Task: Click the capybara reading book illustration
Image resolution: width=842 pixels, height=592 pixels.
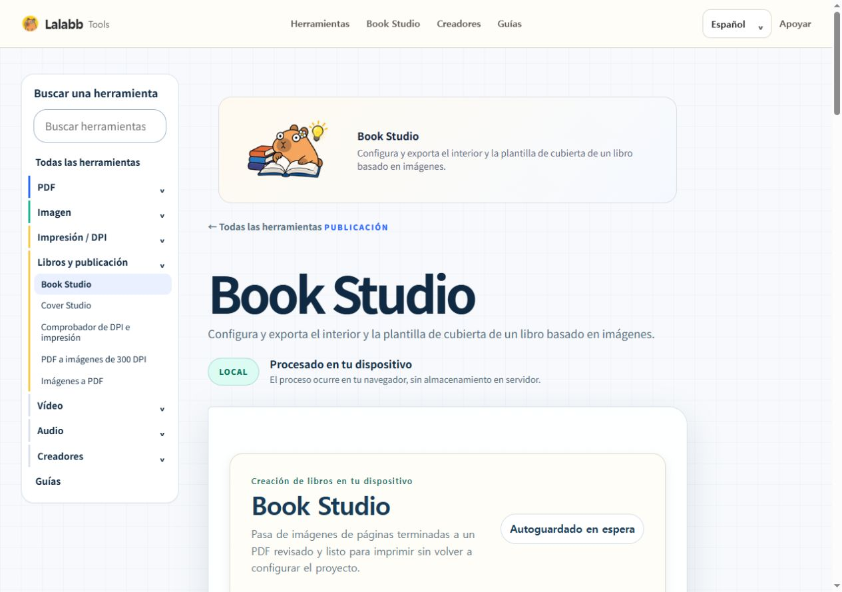Action: click(288, 150)
